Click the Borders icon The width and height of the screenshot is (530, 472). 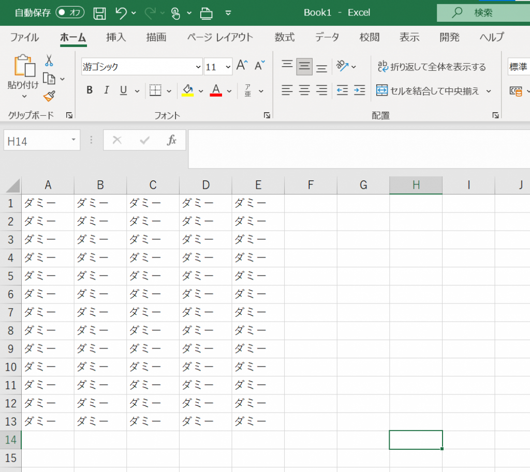tap(155, 90)
